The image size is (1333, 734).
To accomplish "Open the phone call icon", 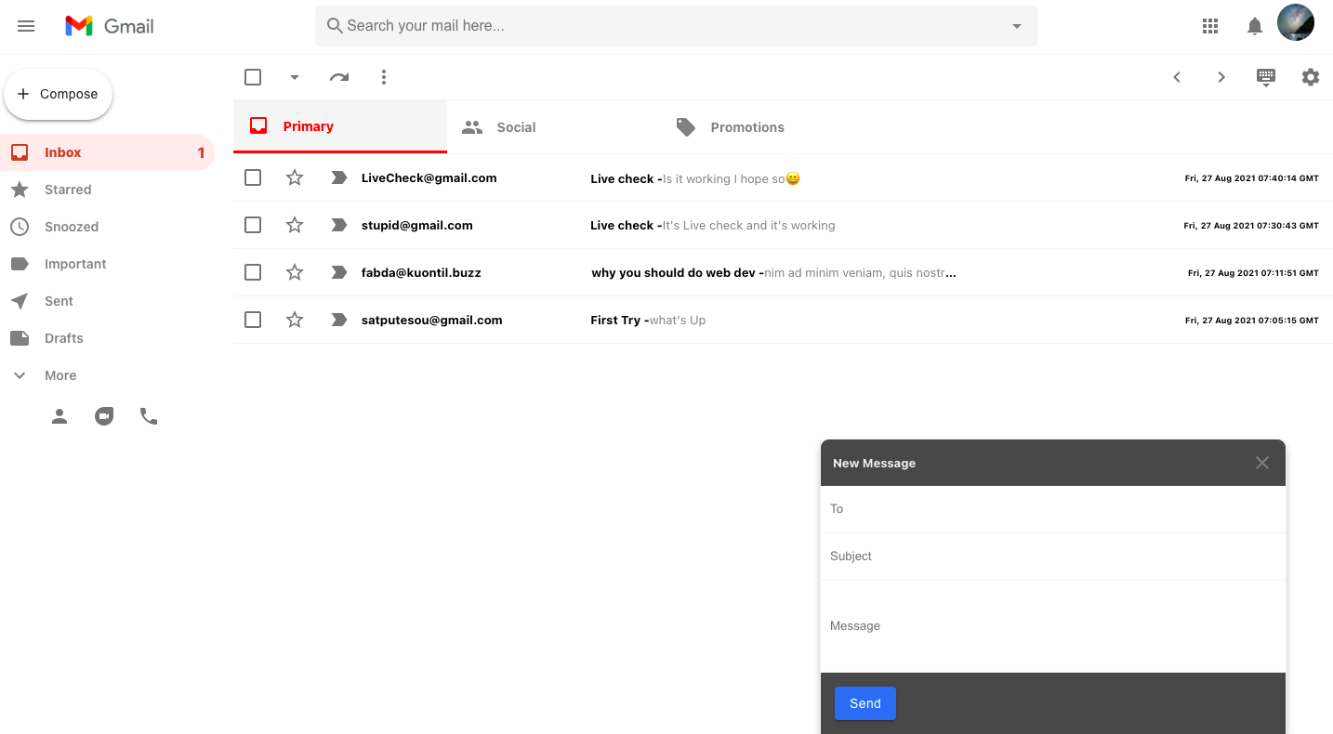I will (149, 415).
